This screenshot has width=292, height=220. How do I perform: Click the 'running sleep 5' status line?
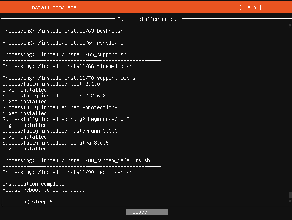point(31,202)
